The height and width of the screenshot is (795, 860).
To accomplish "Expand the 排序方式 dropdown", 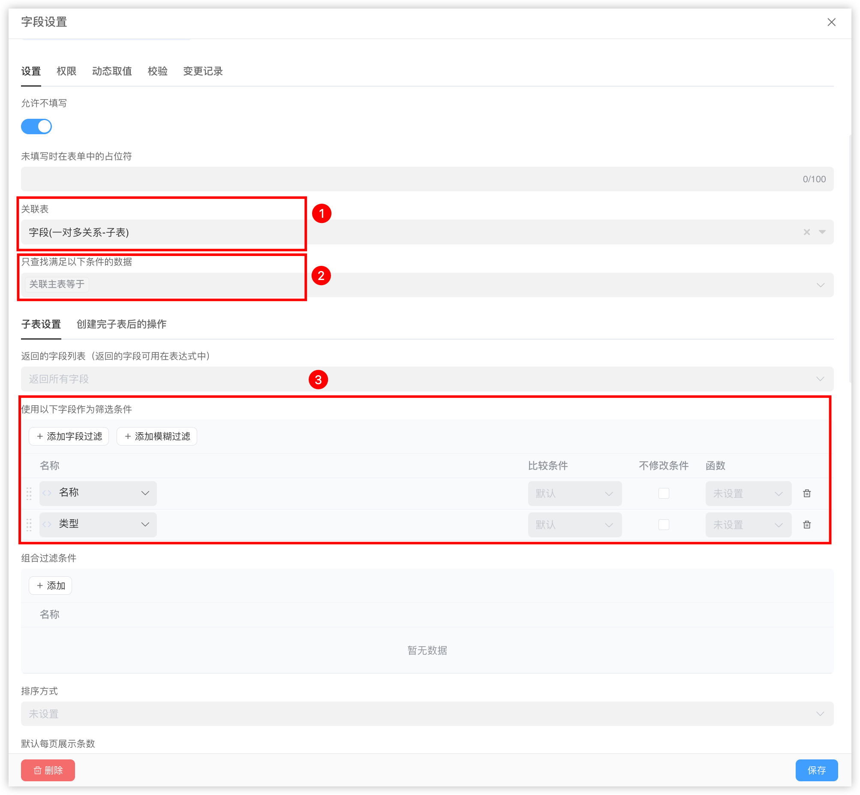I will [427, 714].
